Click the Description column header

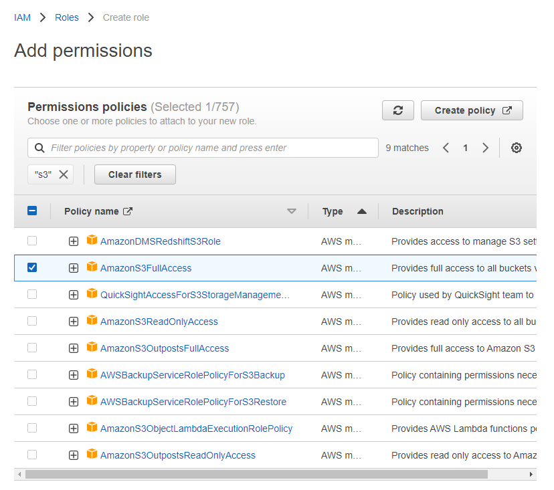(418, 211)
